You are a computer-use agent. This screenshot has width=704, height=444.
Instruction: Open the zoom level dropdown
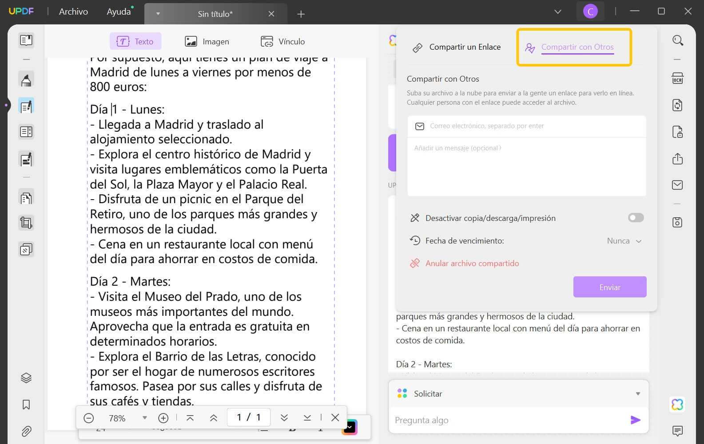tap(144, 418)
